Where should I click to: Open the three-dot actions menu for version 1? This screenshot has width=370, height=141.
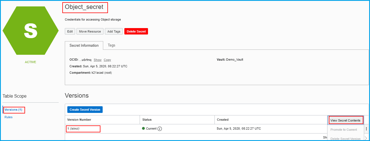coord(366,129)
